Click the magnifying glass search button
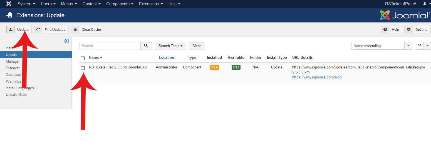431x166 pixels. click(146, 46)
